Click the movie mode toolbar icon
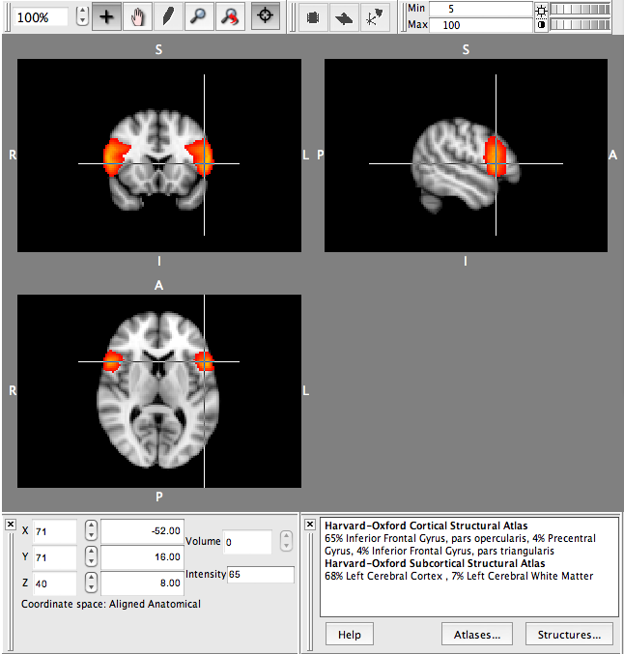The image size is (624, 654). pos(313,17)
